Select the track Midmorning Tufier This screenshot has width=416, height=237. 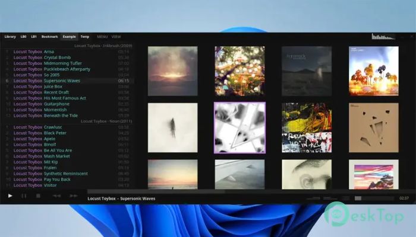tap(68, 63)
